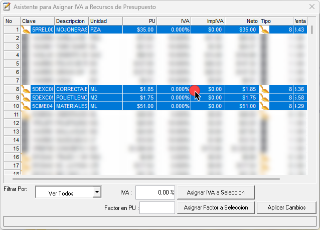Click the icon beside the POLIETILENO clave in row 9
This screenshot has width=320, height=230.
coord(26,97)
